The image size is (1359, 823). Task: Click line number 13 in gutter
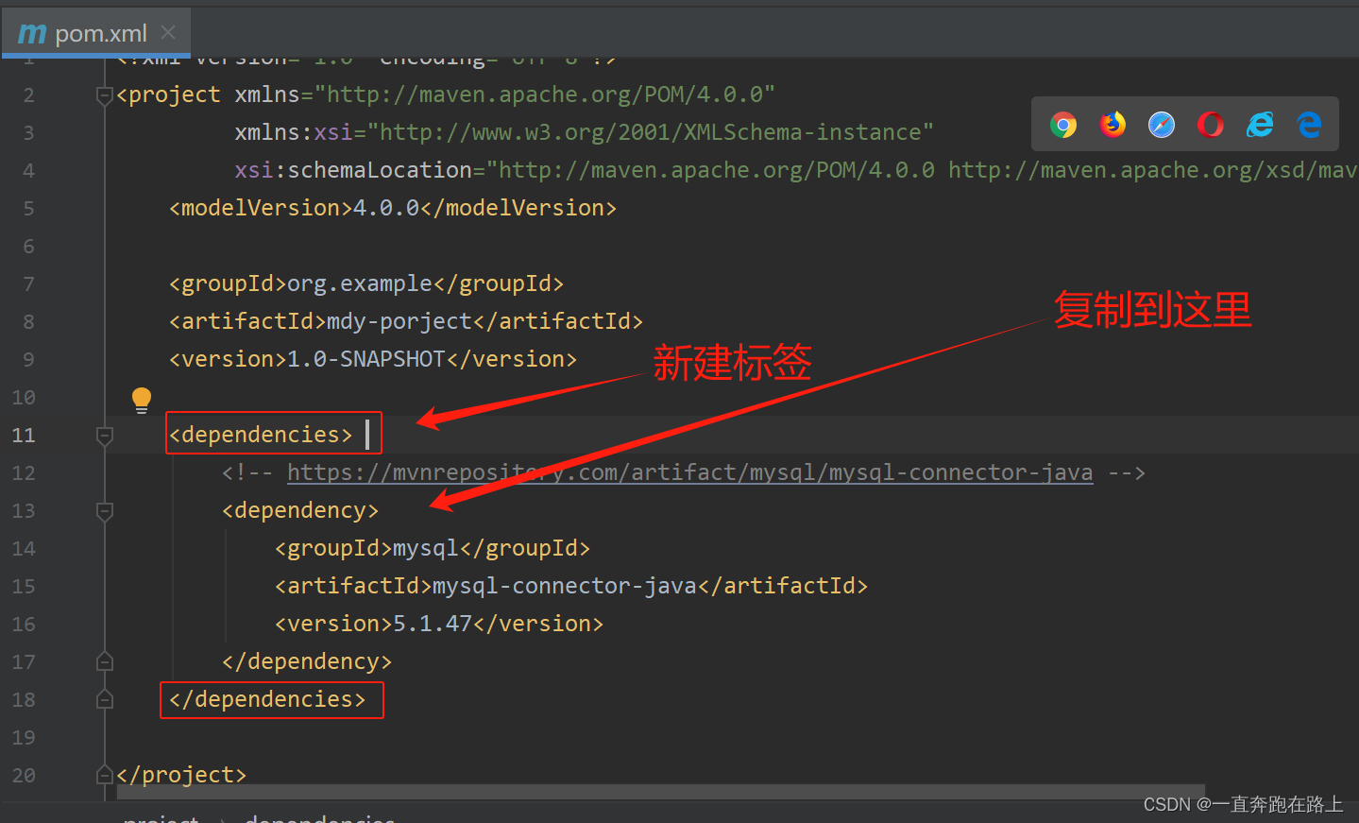click(x=24, y=510)
